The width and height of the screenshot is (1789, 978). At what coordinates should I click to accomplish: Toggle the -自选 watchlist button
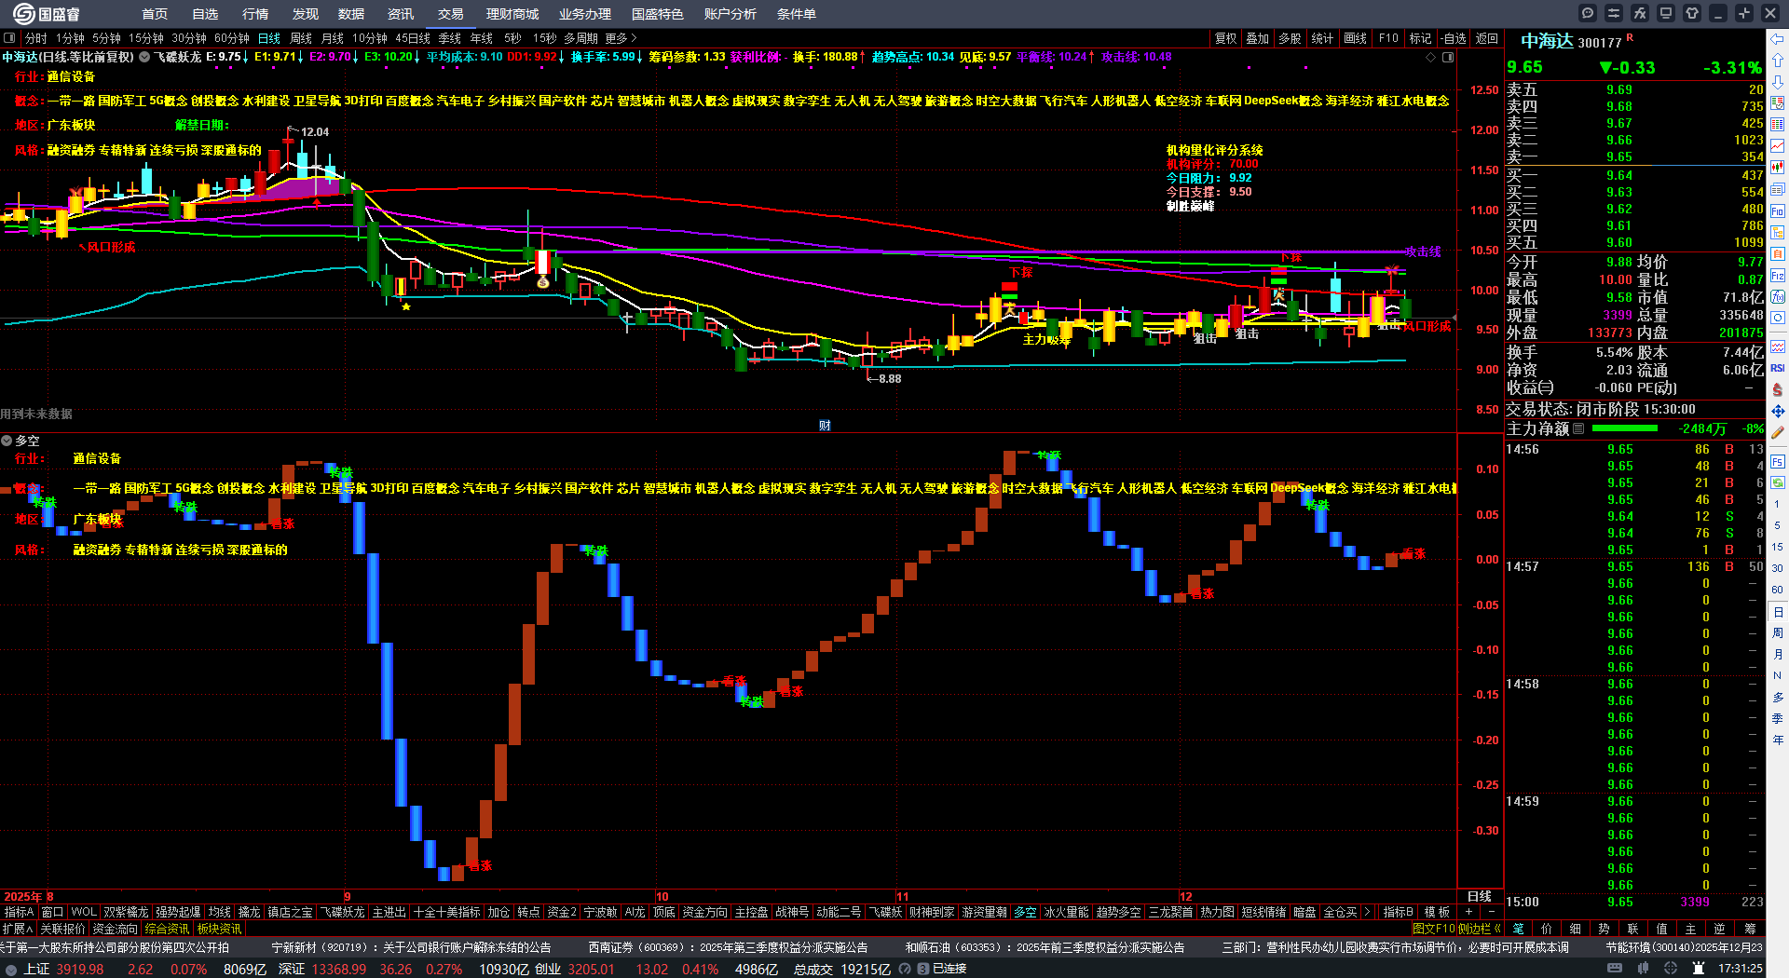point(1454,38)
